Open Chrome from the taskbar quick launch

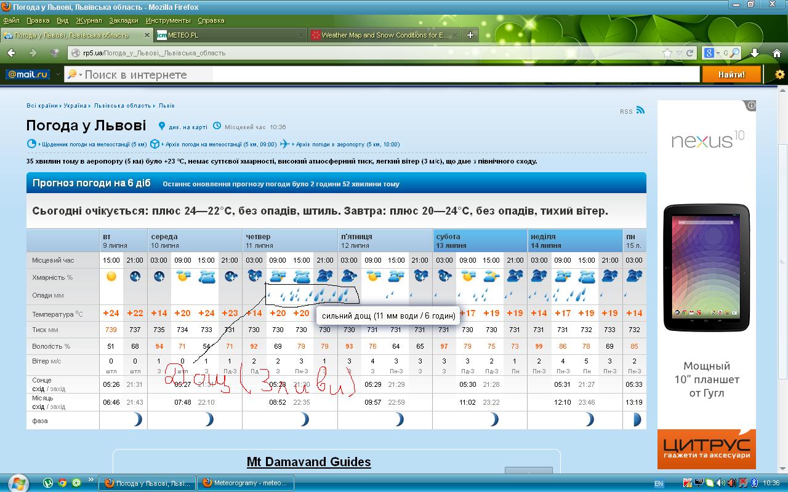tap(62, 483)
